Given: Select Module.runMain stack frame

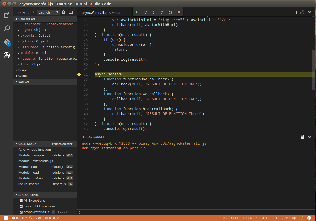Looking at the screenshot, I should 45,178.
